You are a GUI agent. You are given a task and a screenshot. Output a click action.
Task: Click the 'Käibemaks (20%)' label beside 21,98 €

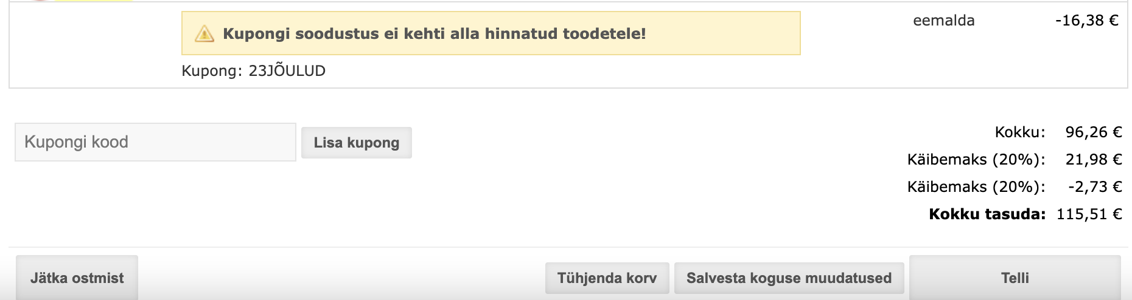976,160
